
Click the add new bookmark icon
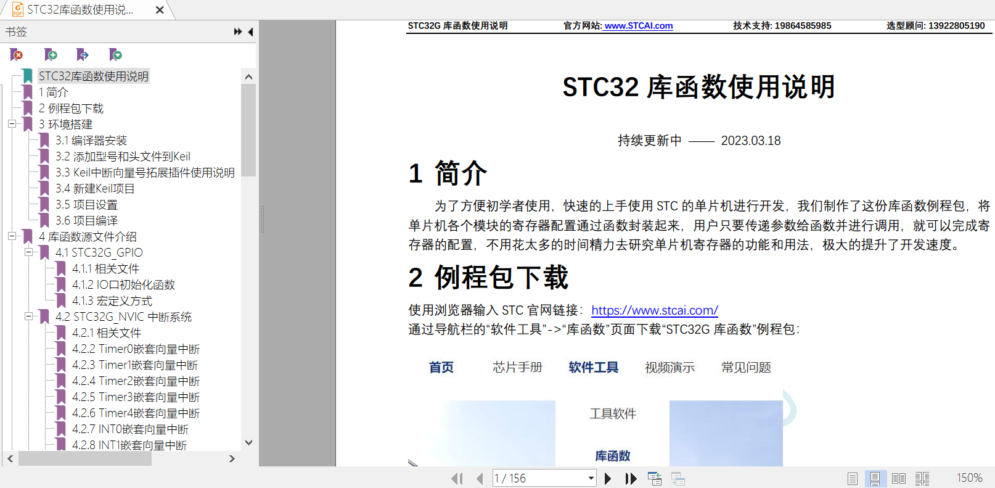point(51,55)
